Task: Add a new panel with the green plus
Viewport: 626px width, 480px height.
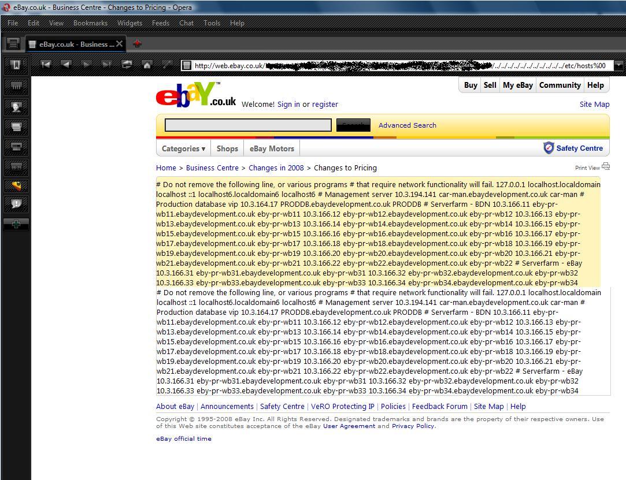Action: tap(16, 224)
